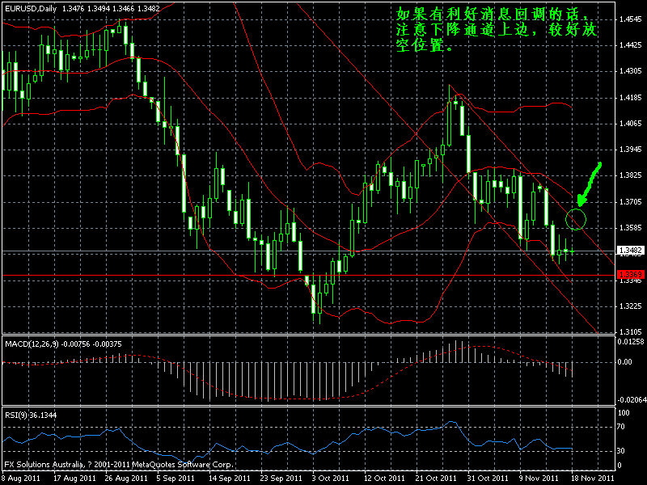647x485 pixels.
Task: Click date label 5 Sep 2011
Action: click(x=175, y=479)
